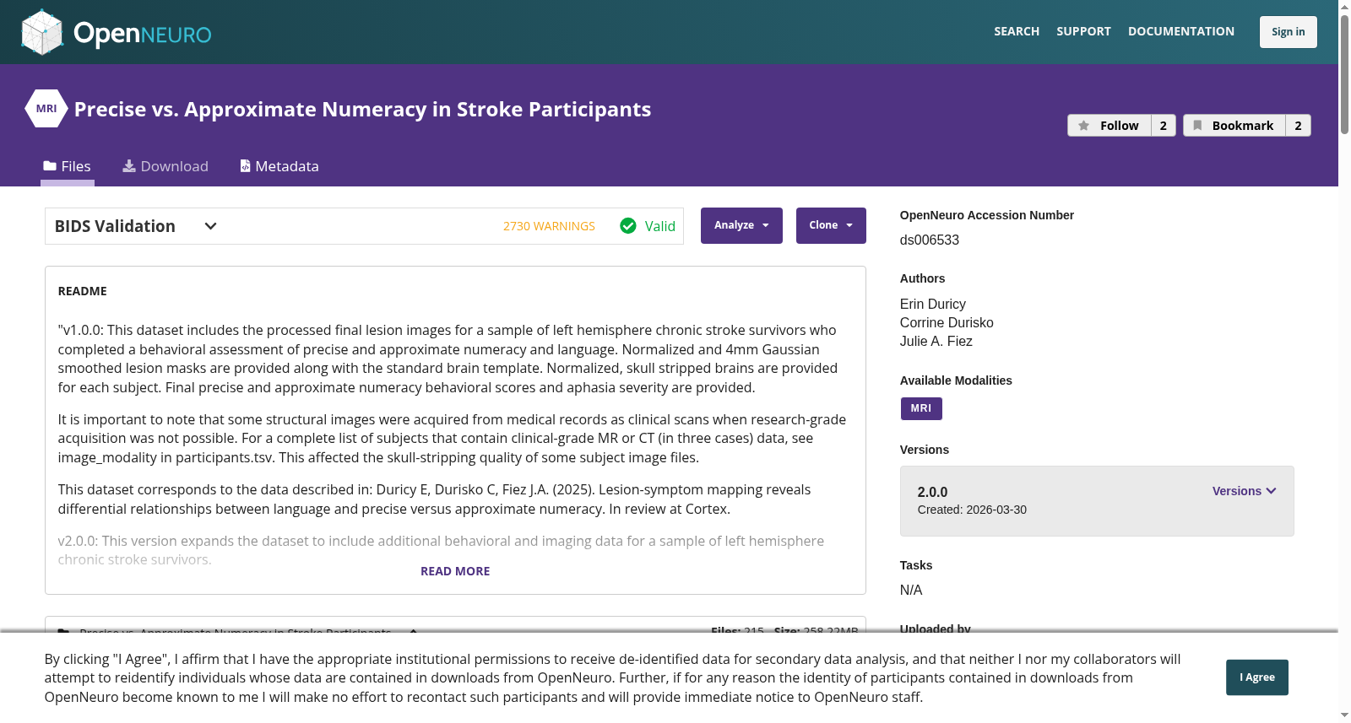Click the green Valid checkmark icon
The image size is (1351, 723).
(x=628, y=226)
